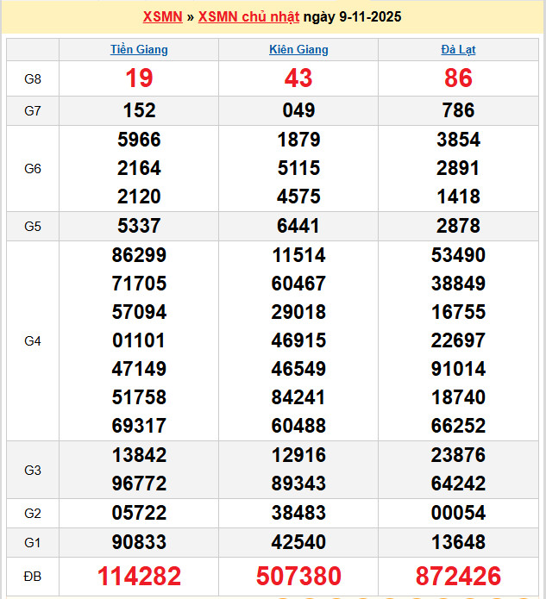
Task: Open the XSMN chủ nhật link
Action: click(248, 16)
